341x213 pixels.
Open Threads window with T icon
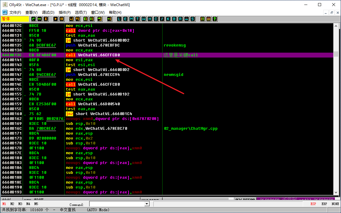pos(137,19)
